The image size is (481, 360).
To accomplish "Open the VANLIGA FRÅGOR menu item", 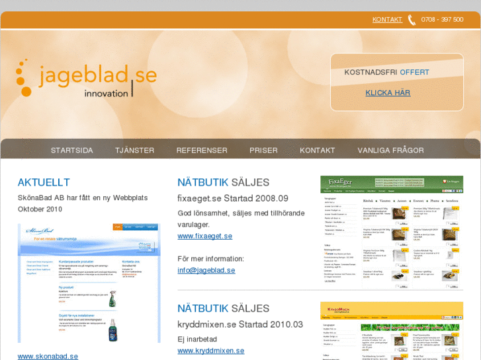I will [390, 151].
